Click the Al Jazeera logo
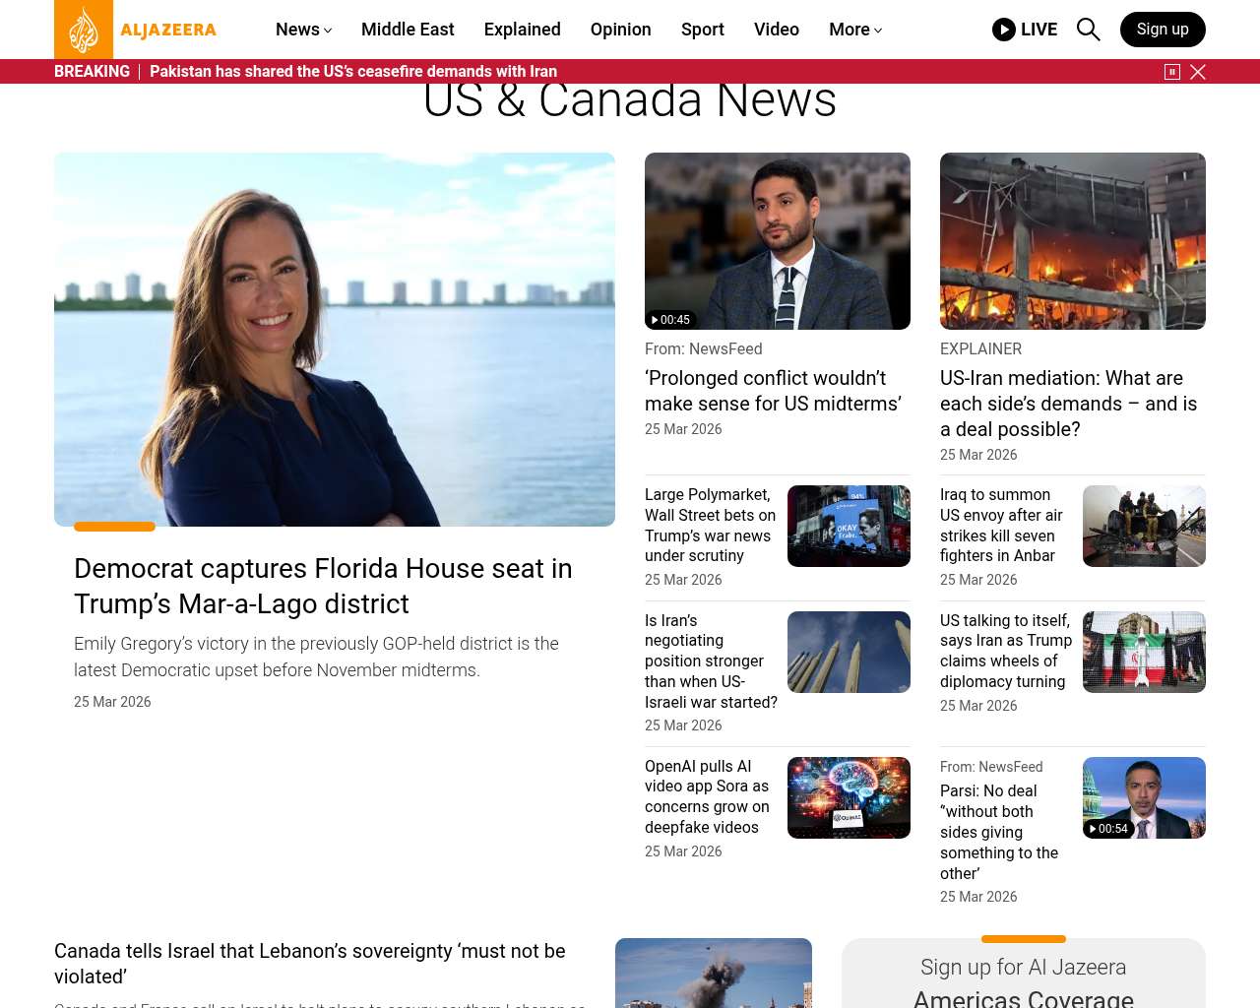The width and height of the screenshot is (1260, 1008). (136, 30)
